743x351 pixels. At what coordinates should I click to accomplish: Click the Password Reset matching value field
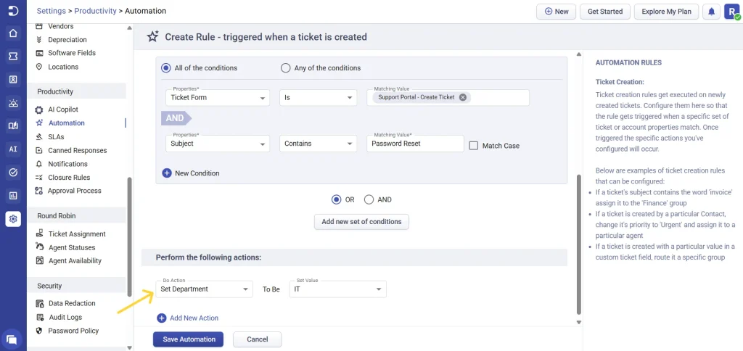click(x=415, y=144)
